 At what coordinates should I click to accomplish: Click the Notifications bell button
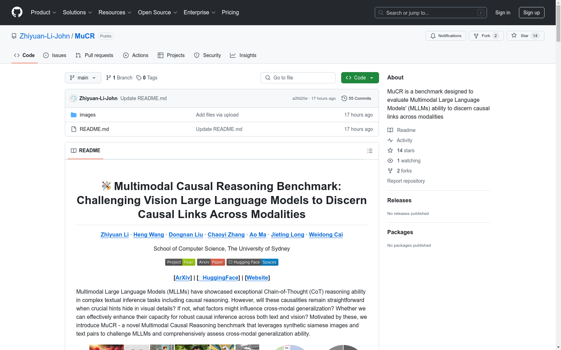pos(446,36)
